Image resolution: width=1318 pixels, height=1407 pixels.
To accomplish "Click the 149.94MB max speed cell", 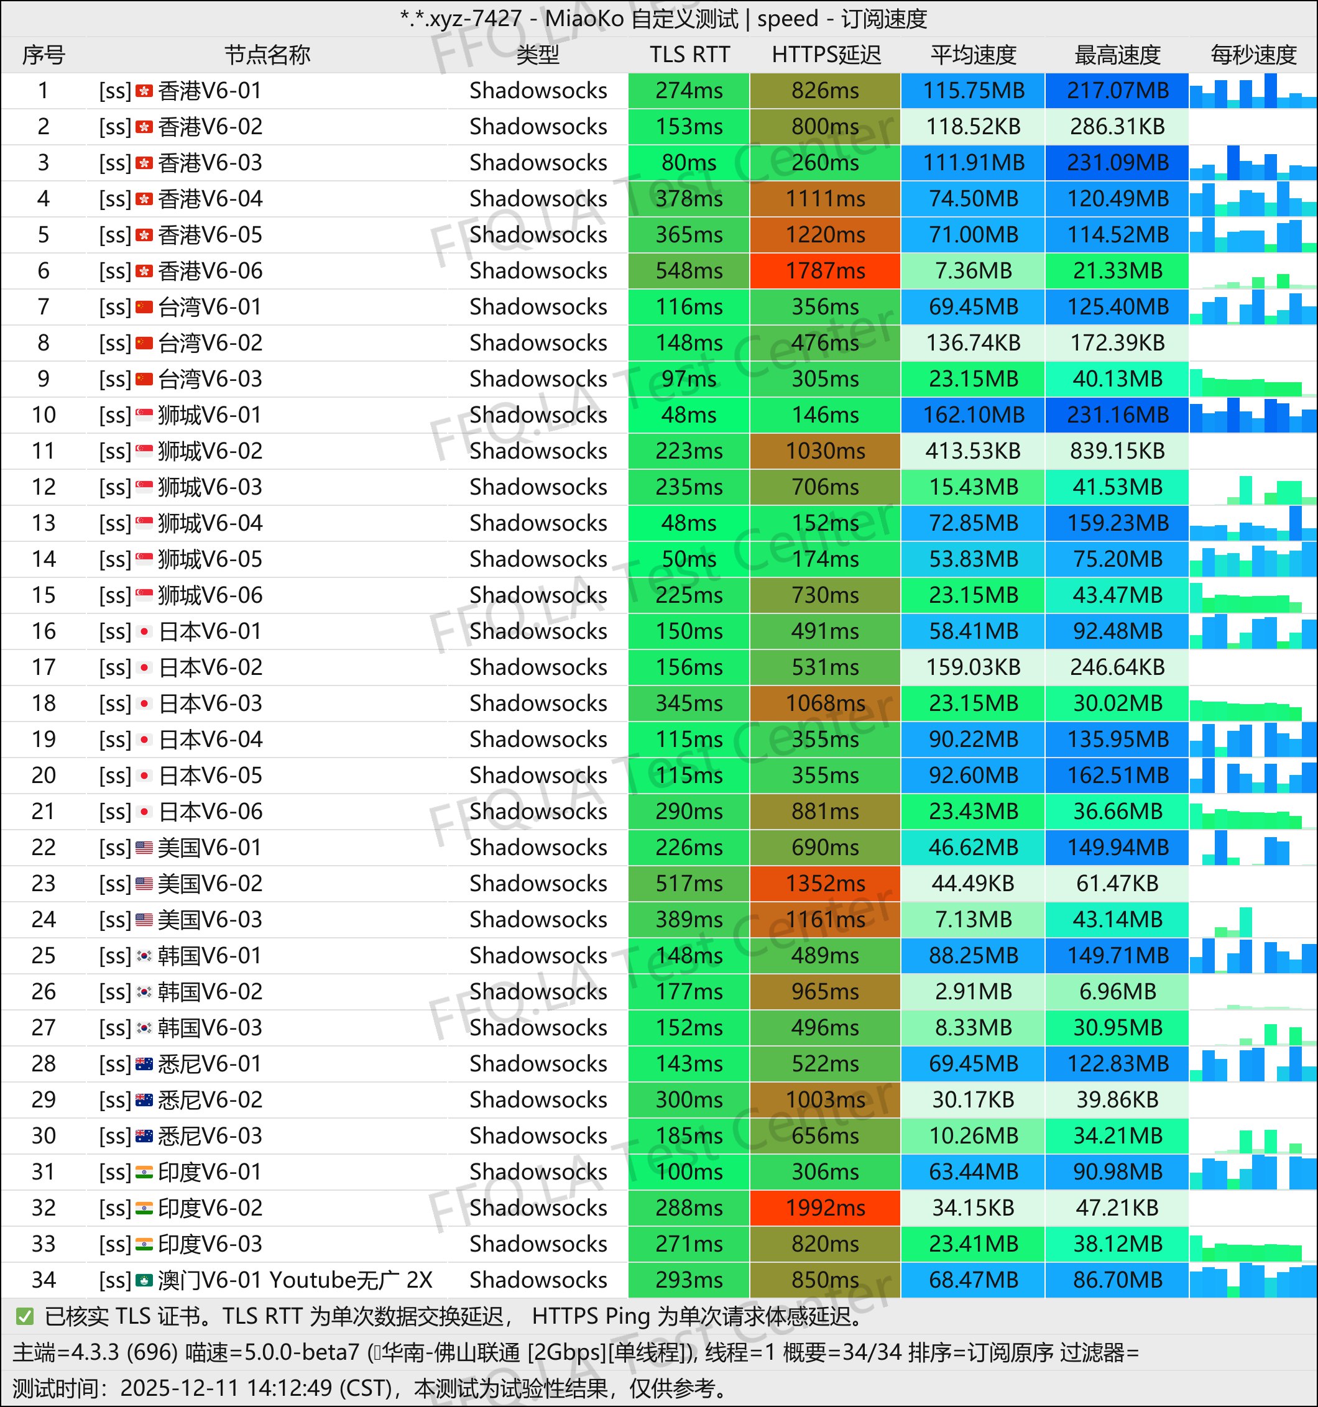I will point(1118,847).
